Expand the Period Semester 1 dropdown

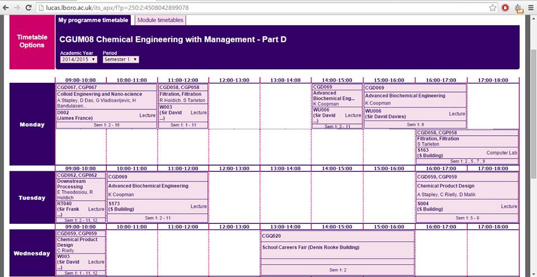click(x=121, y=59)
